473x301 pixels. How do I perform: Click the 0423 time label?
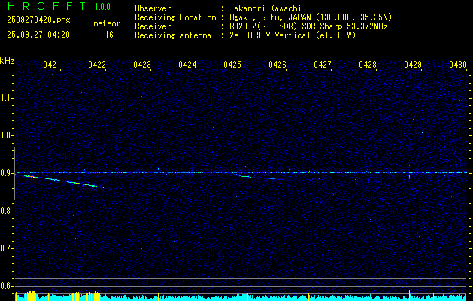[142, 65]
